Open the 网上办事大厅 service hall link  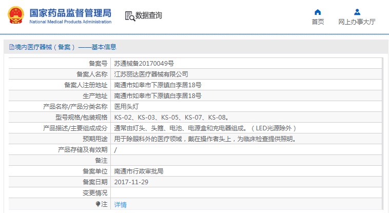357,22
